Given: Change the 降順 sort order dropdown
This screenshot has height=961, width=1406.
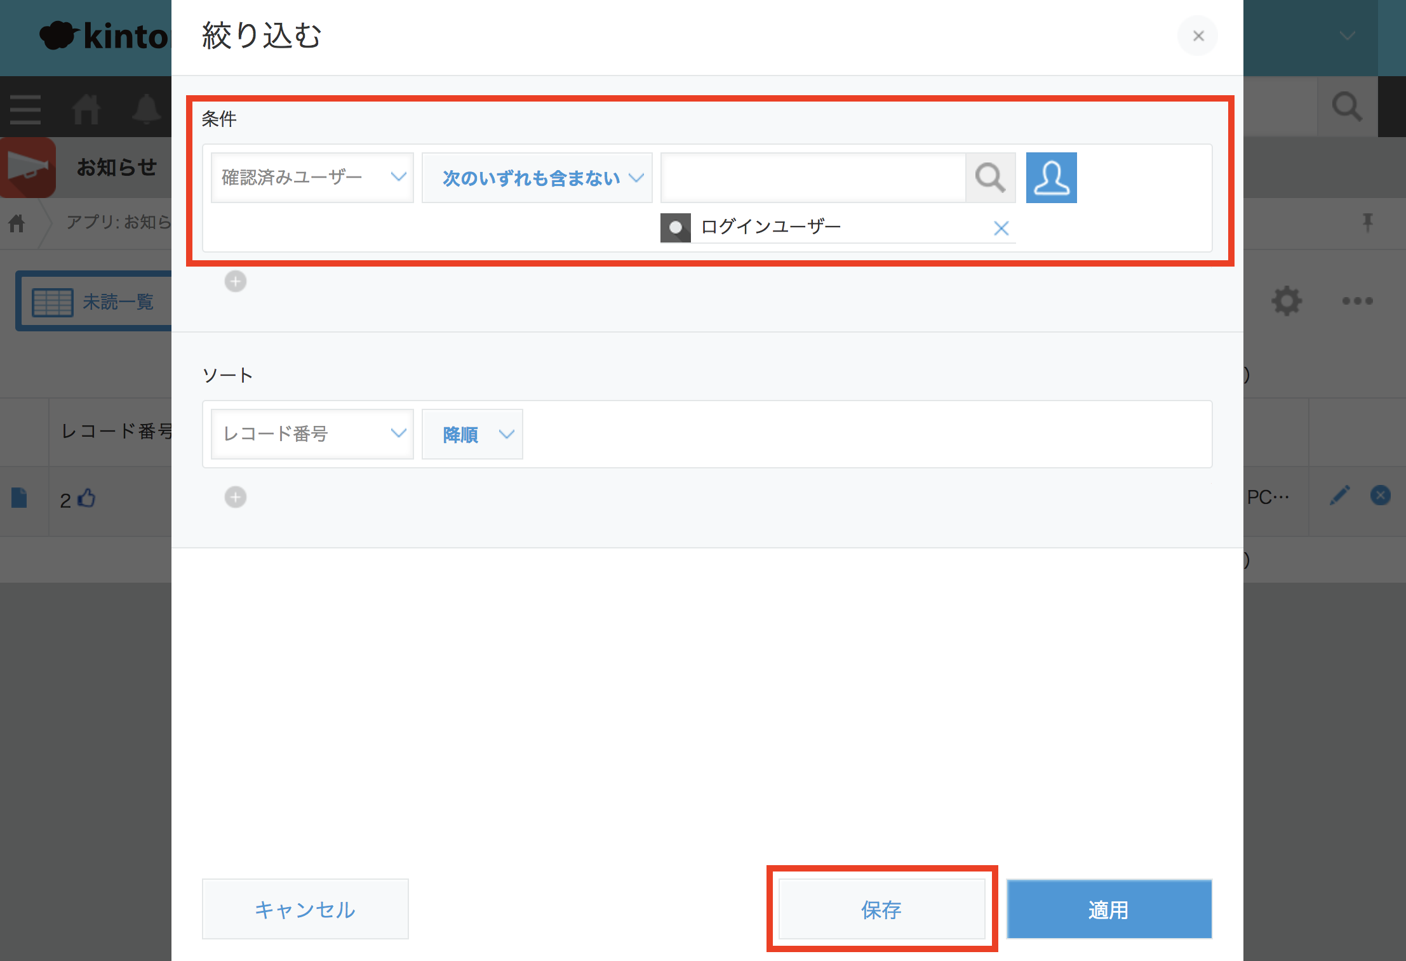Looking at the screenshot, I should pyautogui.click(x=472, y=434).
